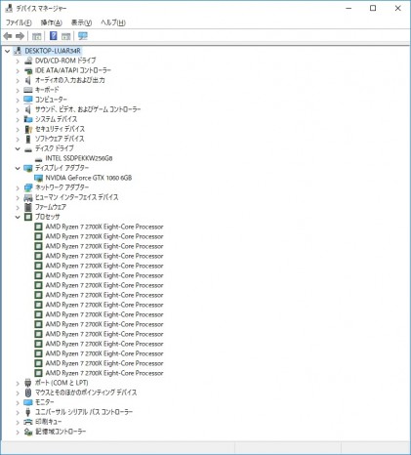Select NVIDIA GeForce GTX 1060 6GB entry
Viewport: 411px width, 455px height.
pyautogui.click(x=89, y=178)
